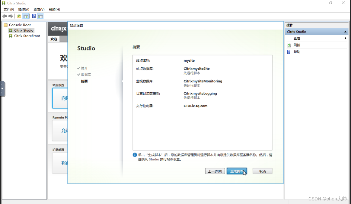Minimize the Citrix Studio window
The height and width of the screenshot is (204, 351).
click(x=318, y=3)
